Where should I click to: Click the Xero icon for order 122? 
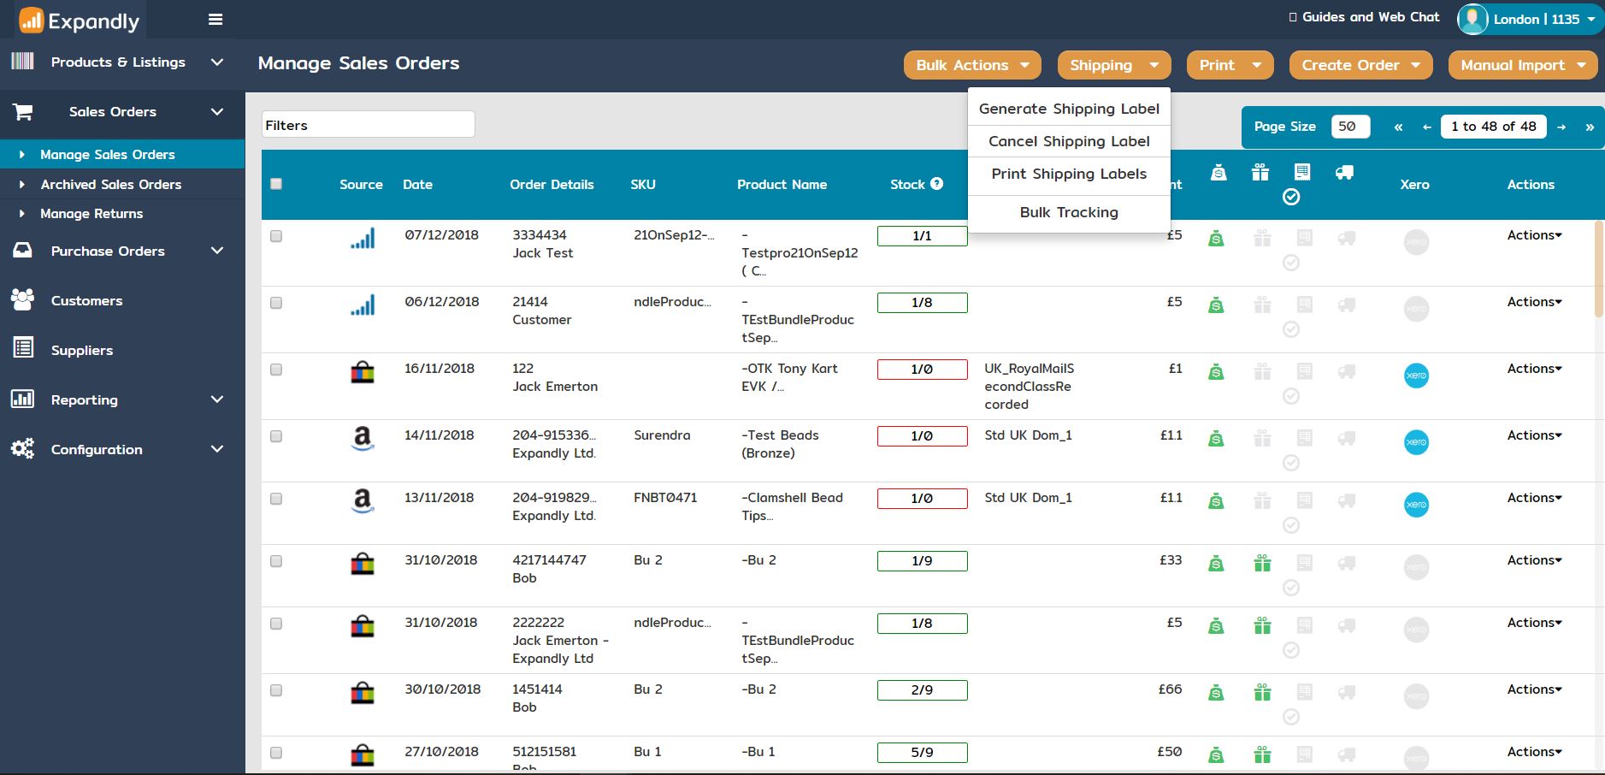coord(1416,376)
